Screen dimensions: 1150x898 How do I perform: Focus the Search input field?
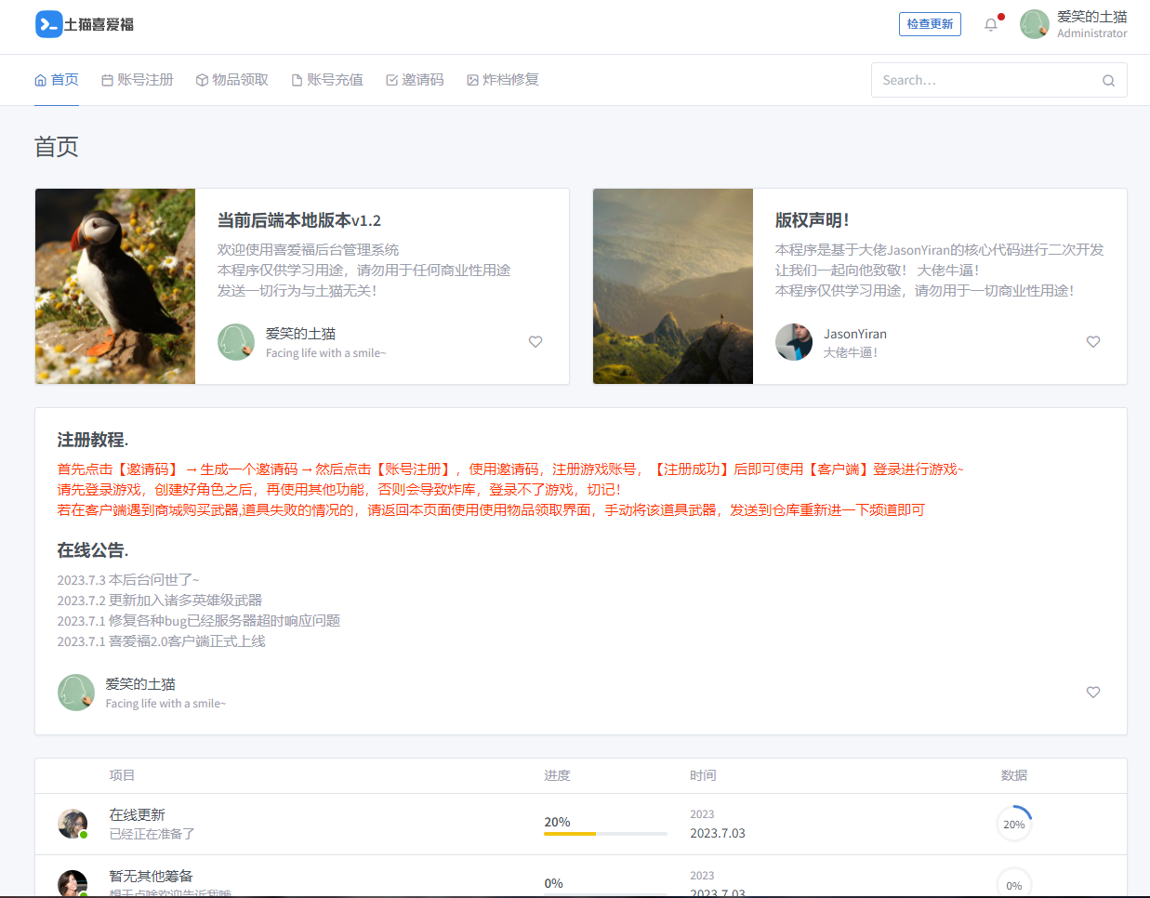tap(985, 81)
